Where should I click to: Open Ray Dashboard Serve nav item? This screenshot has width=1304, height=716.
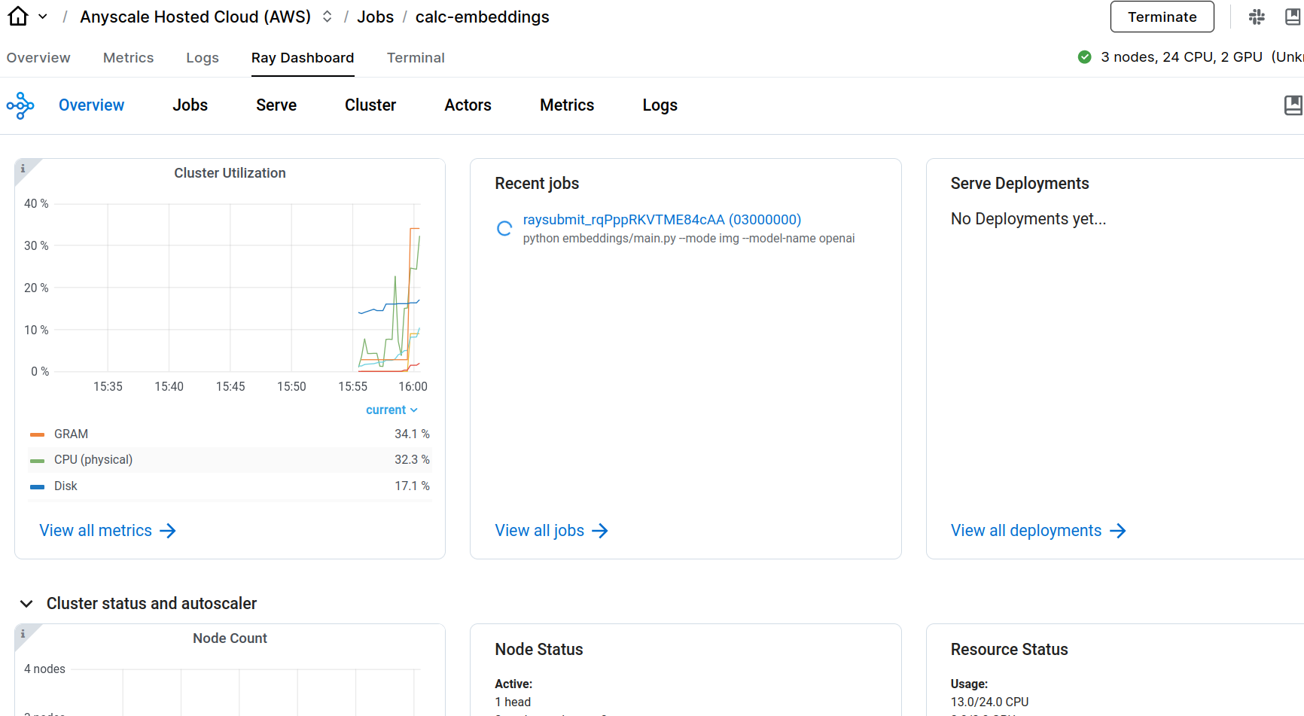pyautogui.click(x=276, y=105)
